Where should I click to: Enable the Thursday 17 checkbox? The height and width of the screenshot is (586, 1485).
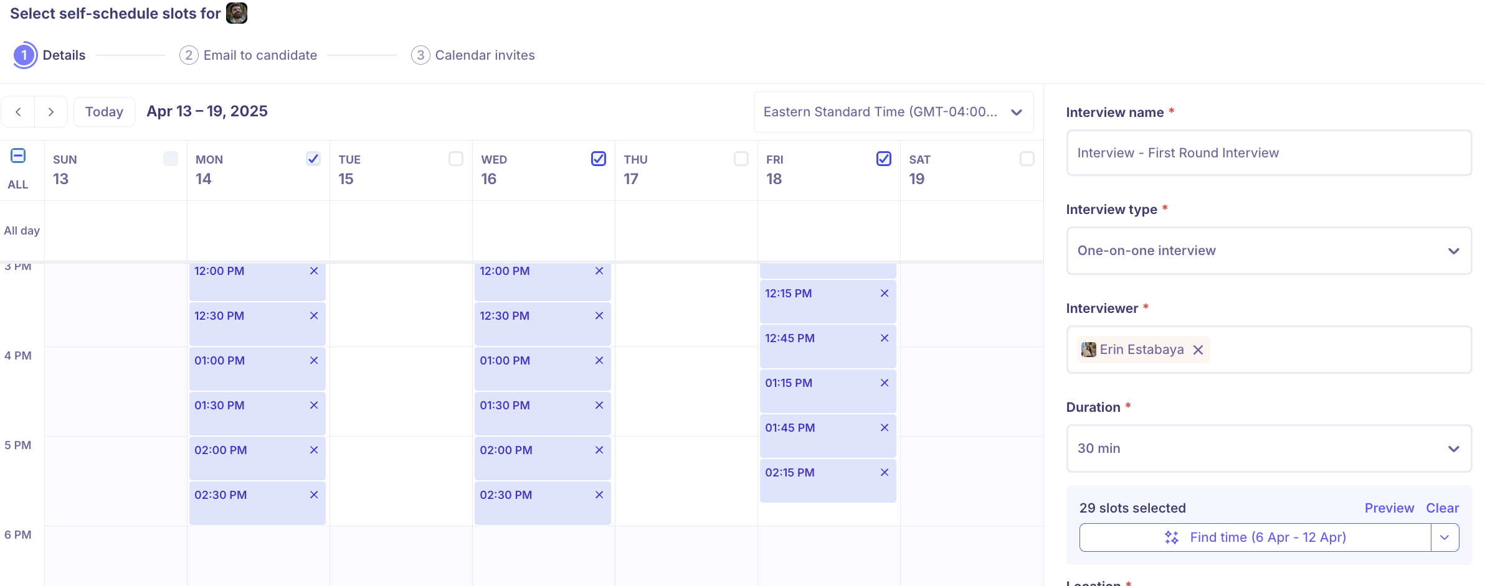(741, 159)
